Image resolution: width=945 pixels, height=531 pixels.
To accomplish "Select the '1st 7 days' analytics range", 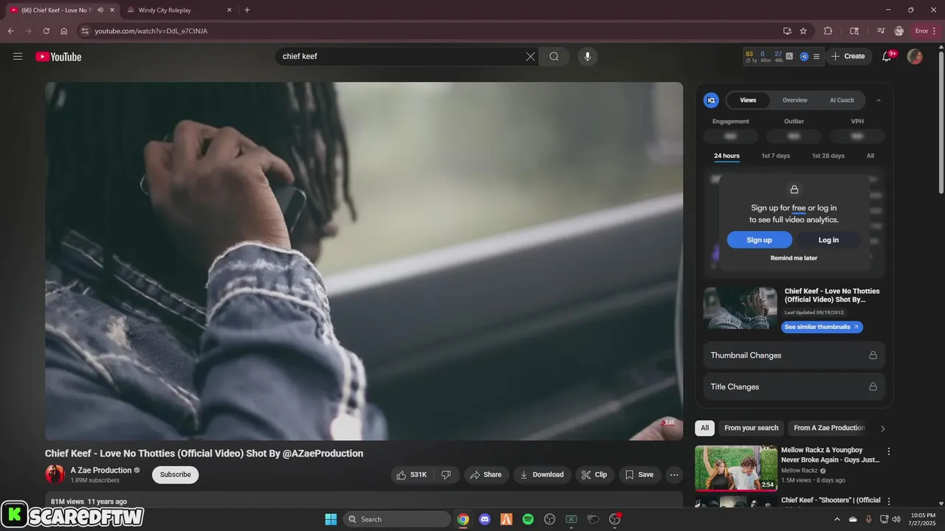I will coord(775,156).
